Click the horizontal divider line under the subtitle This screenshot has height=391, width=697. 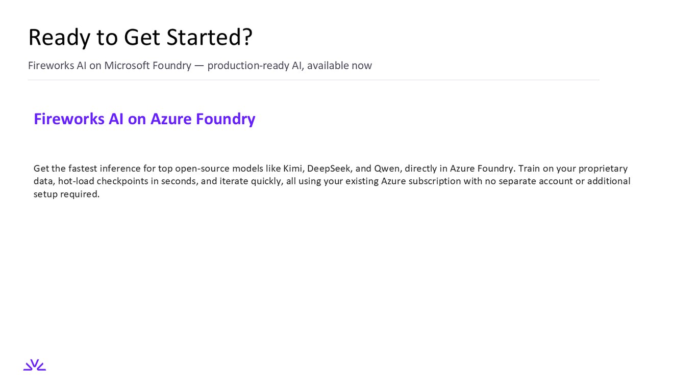(313, 80)
